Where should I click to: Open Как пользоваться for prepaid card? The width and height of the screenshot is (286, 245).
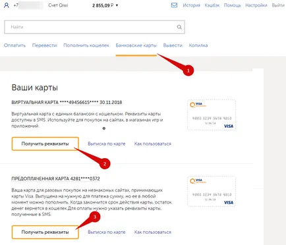(x=153, y=232)
